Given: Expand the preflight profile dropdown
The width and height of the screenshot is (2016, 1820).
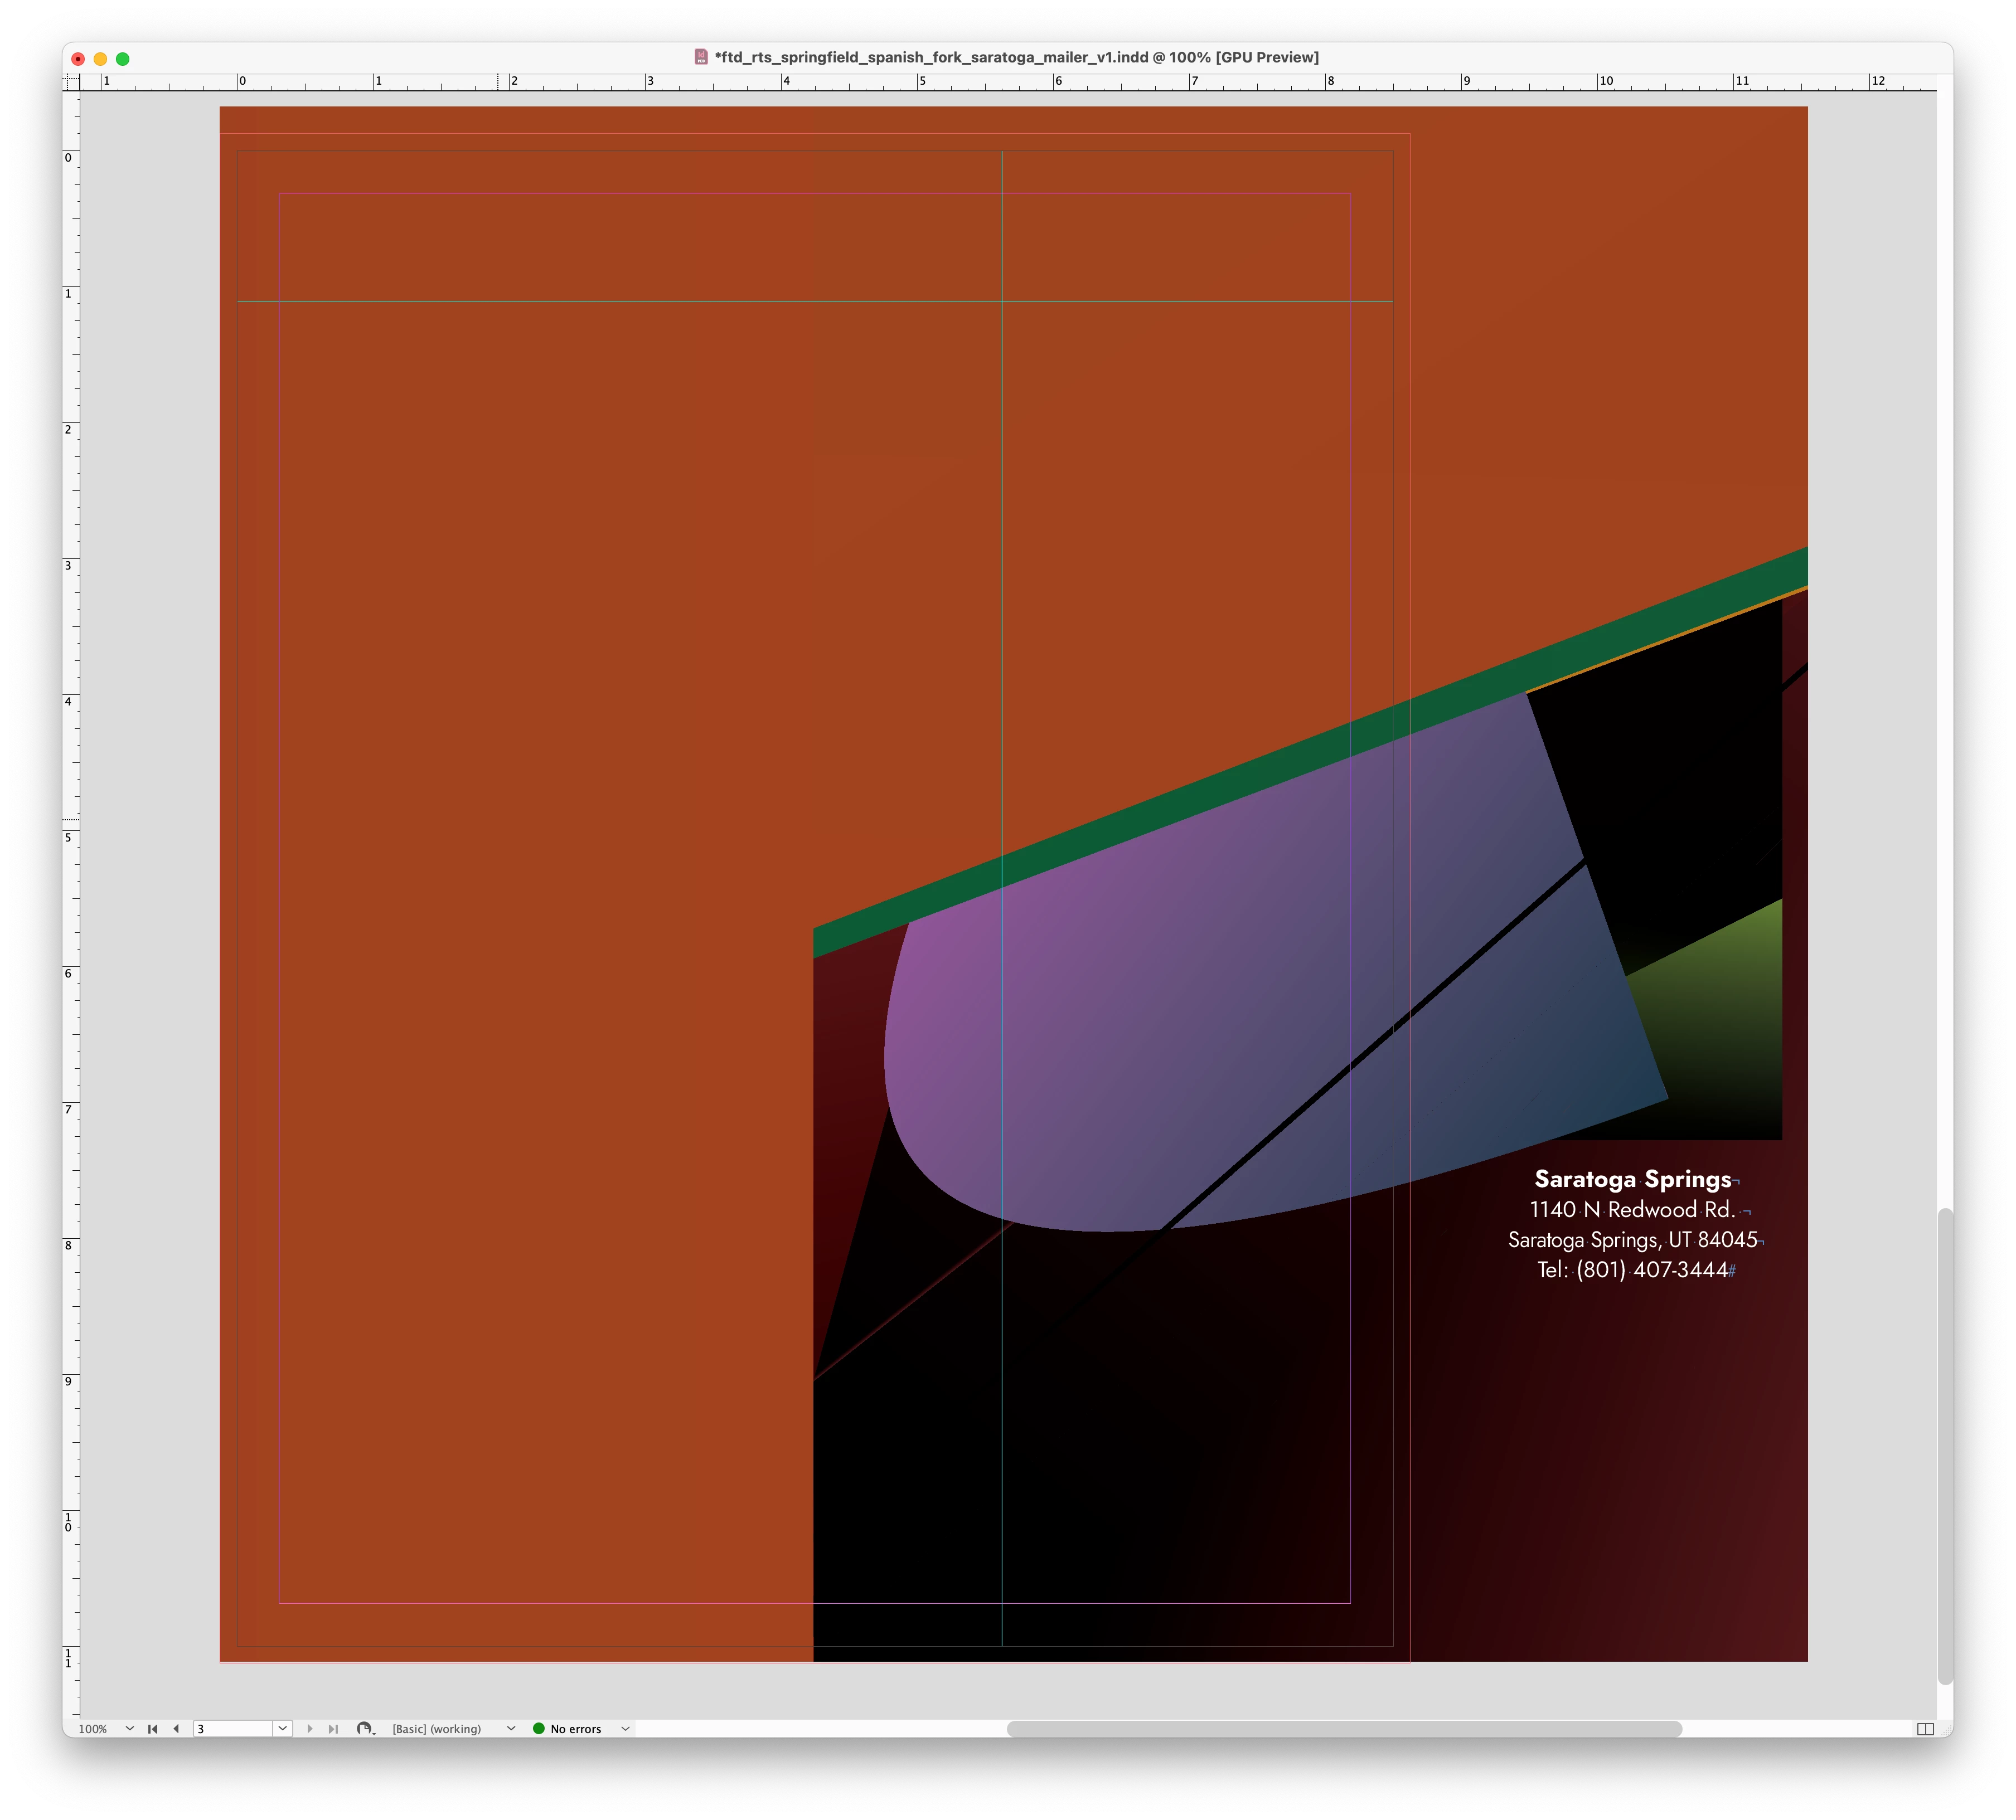Looking at the screenshot, I should coord(511,1728).
